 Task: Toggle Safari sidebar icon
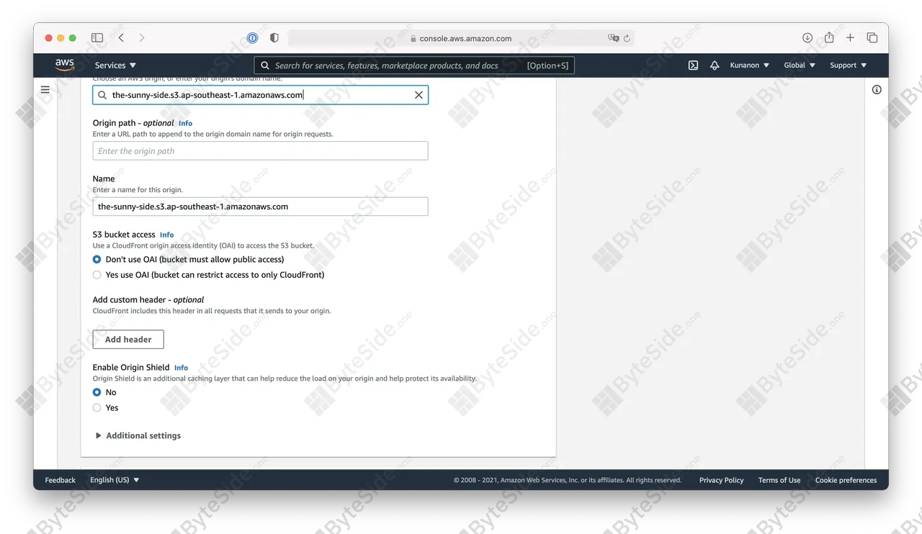tap(97, 37)
